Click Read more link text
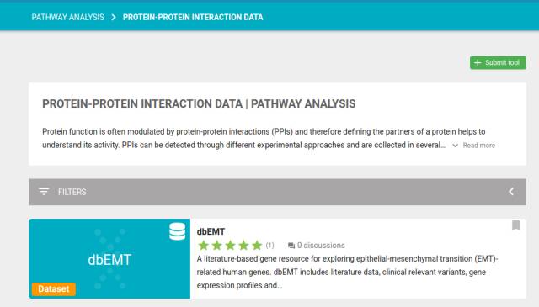 click(479, 146)
